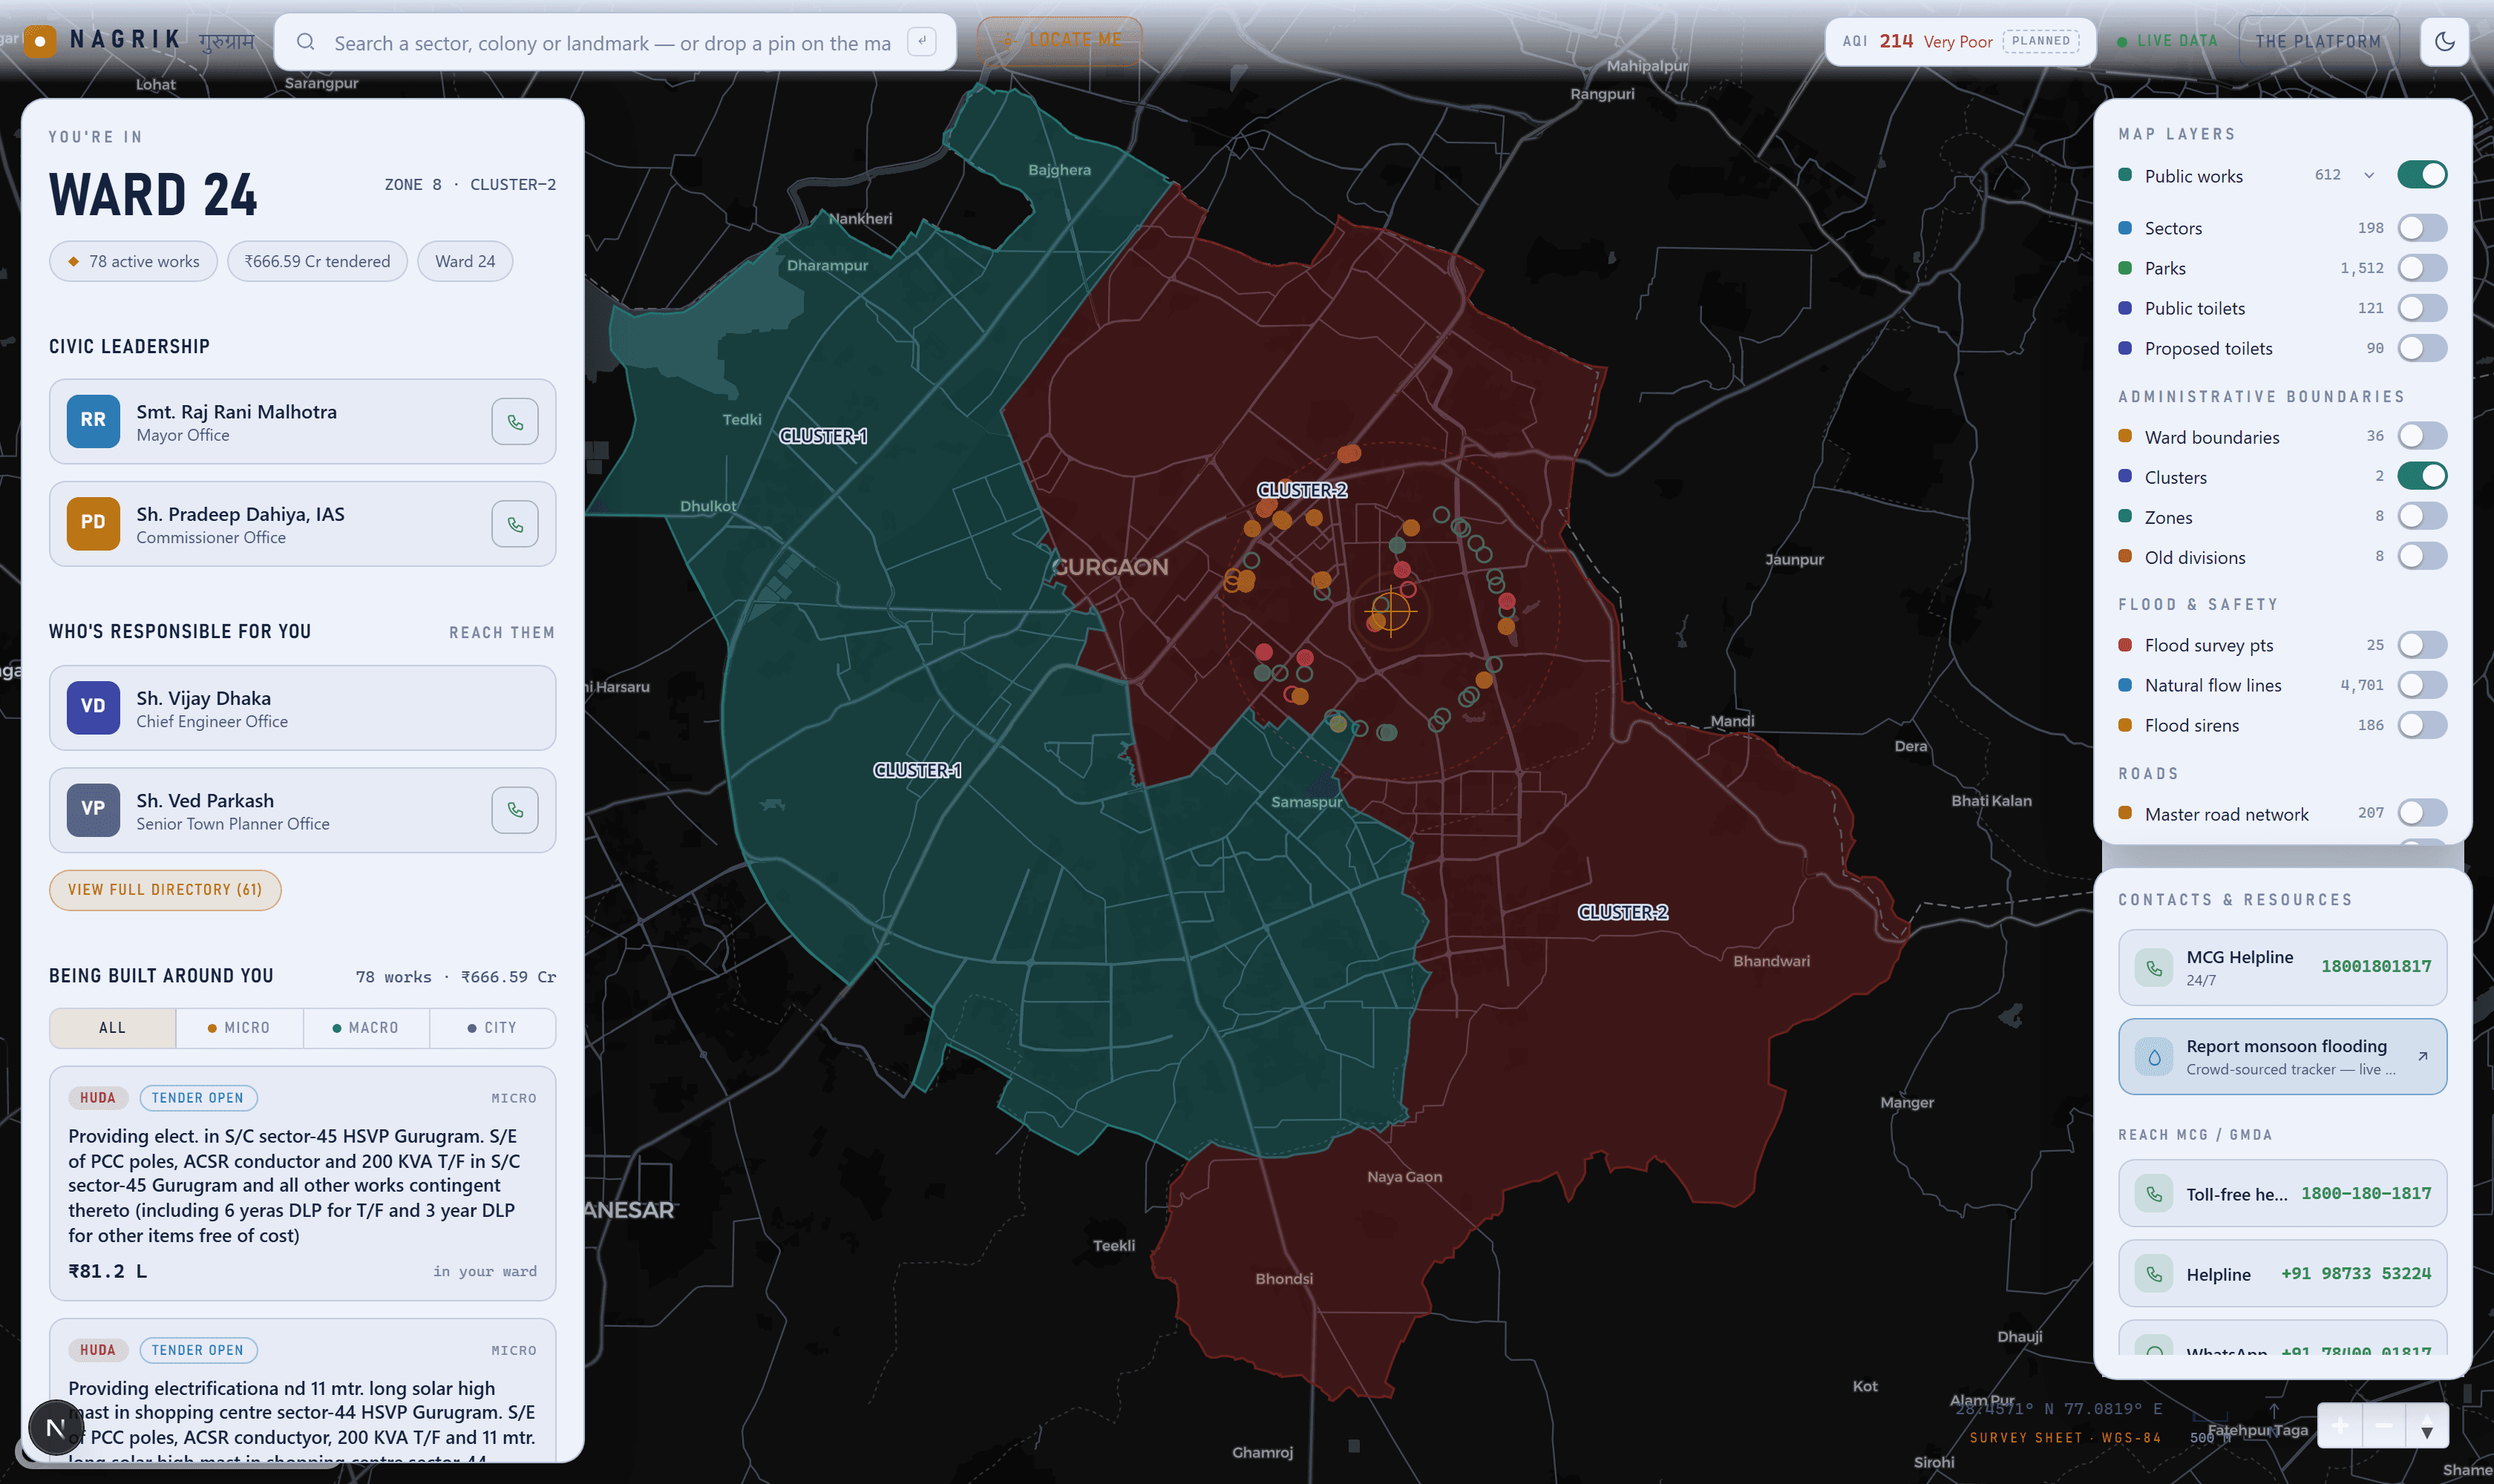Expand Public works sub-layers chevron
Viewport: 2494px width, 1484px height.
tap(2369, 175)
